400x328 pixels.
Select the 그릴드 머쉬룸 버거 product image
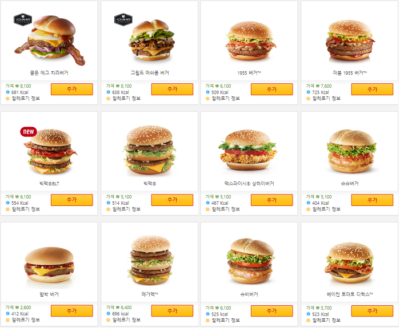point(152,40)
